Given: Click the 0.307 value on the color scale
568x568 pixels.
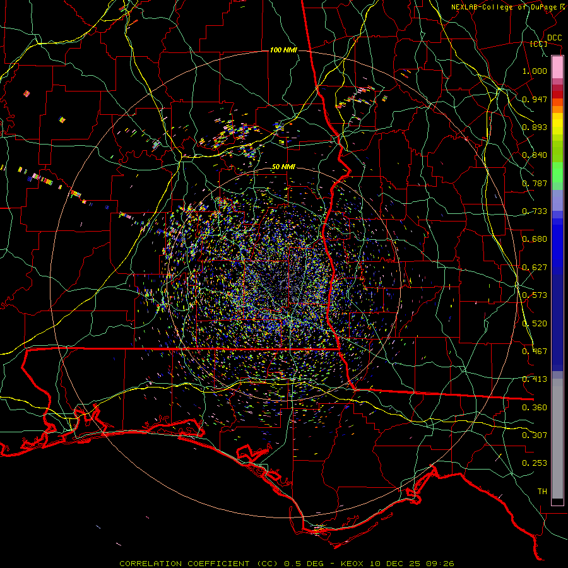Looking at the screenshot, I should pos(535,435).
